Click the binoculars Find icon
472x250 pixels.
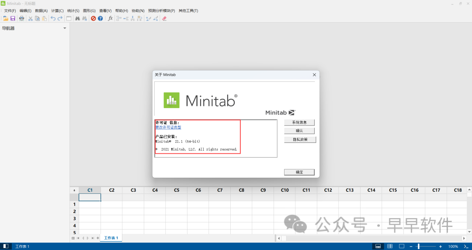[x=77, y=18]
